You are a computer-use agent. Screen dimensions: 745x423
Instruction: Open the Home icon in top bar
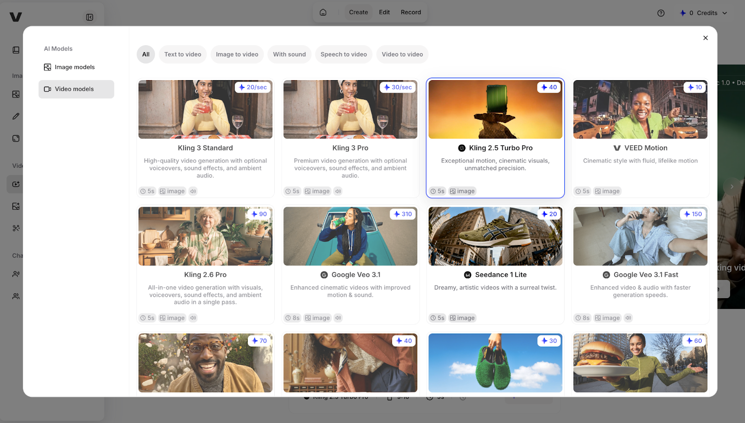coord(323,13)
